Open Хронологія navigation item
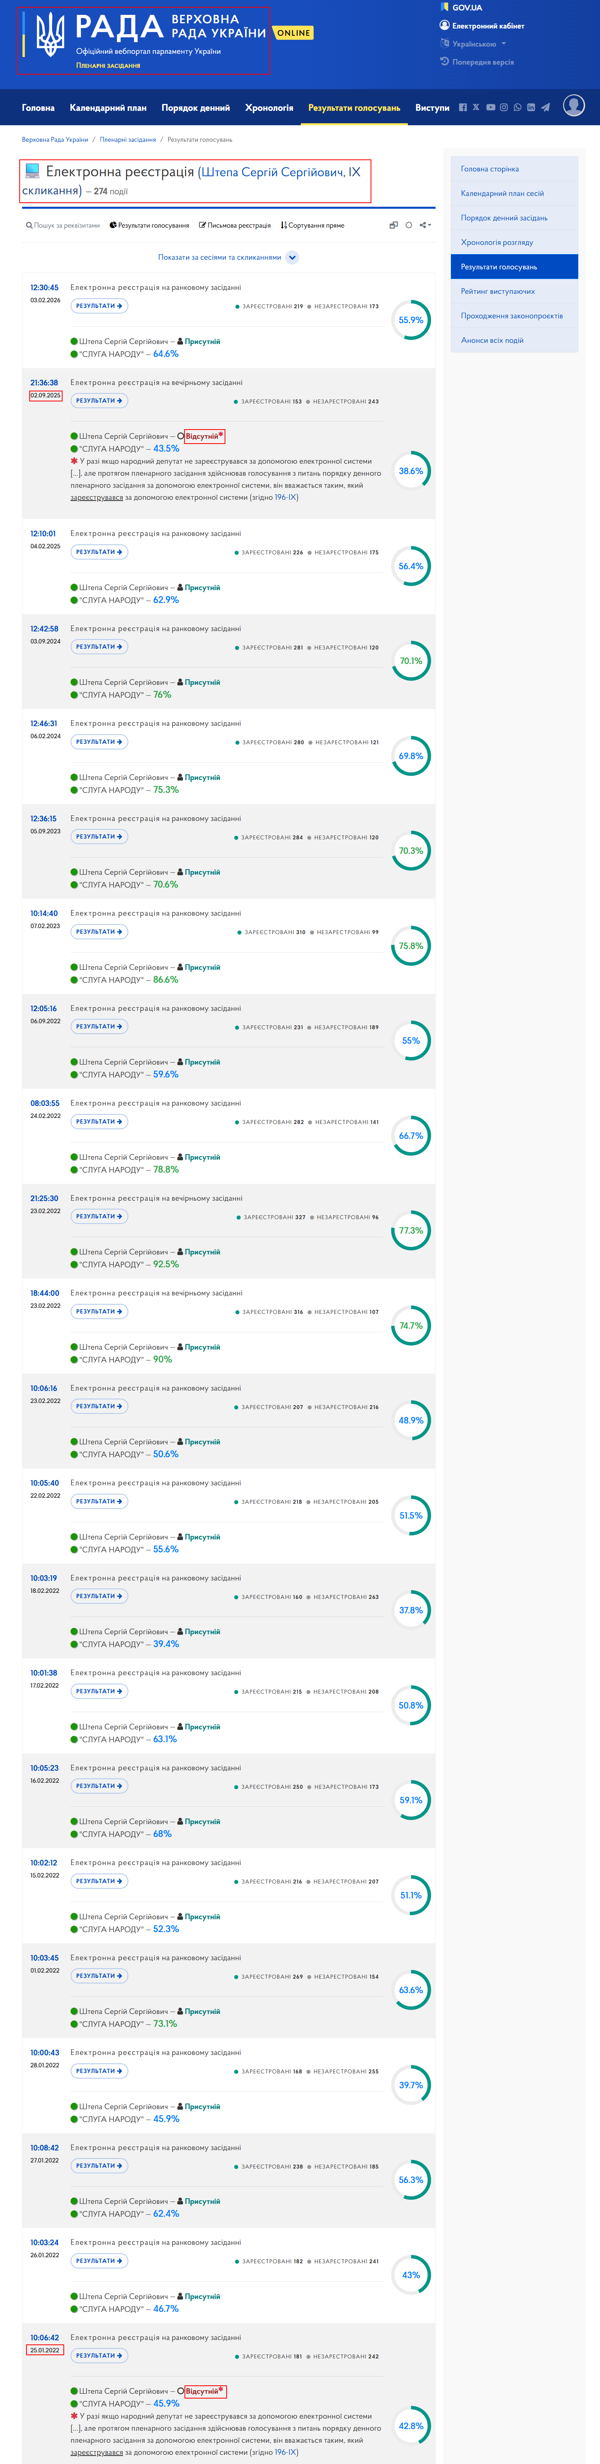Viewport: 600px width, 2464px height. [270, 108]
